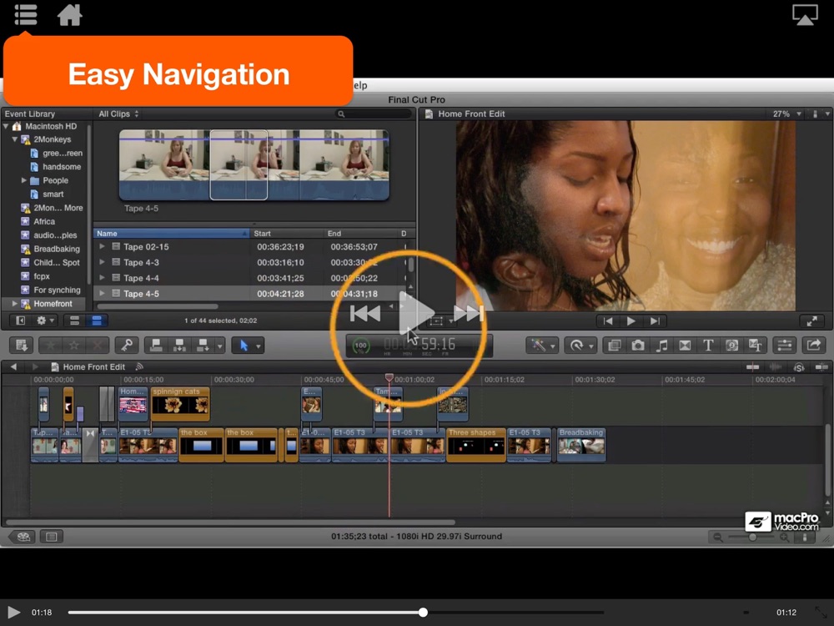The image size is (834, 626).
Task: Open the Titles browser T icon
Action: click(708, 346)
